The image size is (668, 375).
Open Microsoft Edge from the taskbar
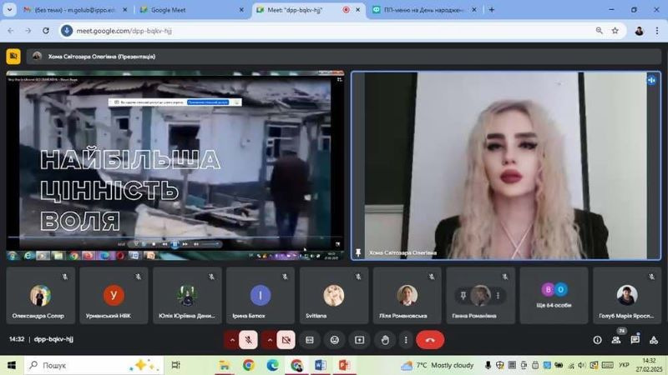click(x=273, y=365)
